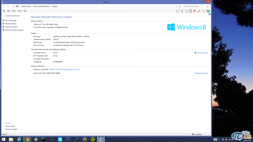Expand the recent locations dropdown arrow
This screenshot has width=253, height=142.
[11, 6]
